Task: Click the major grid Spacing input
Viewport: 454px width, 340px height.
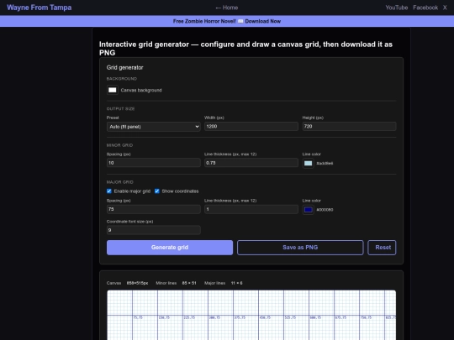Action: point(154,209)
